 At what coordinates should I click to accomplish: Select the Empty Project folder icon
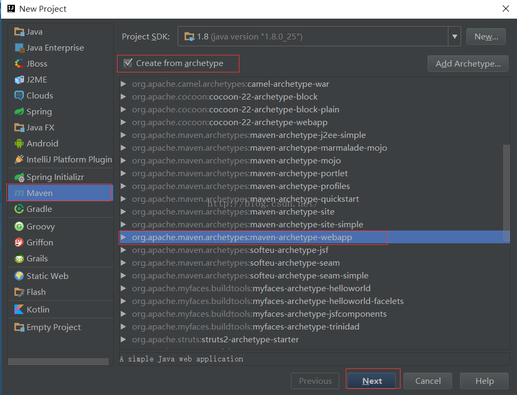(19, 327)
